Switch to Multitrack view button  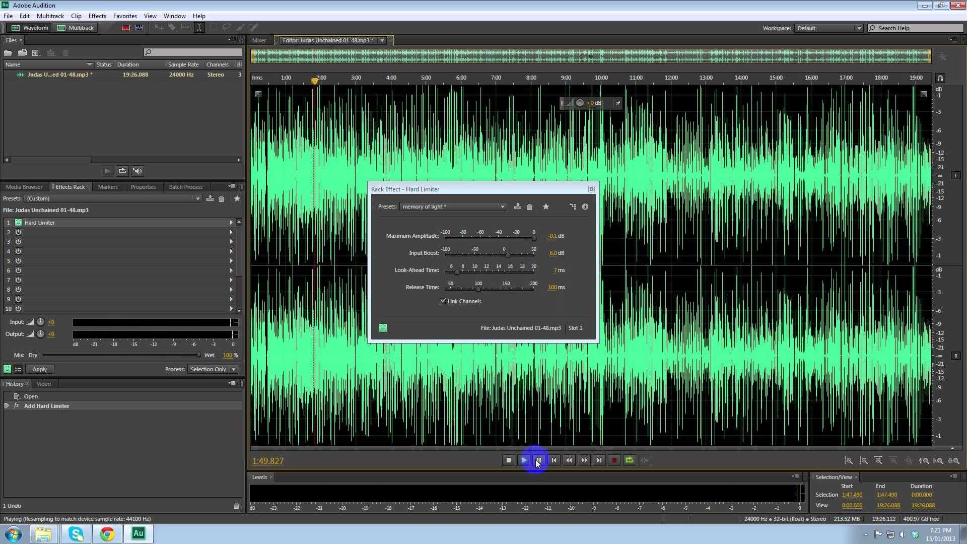tap(76, 28)
